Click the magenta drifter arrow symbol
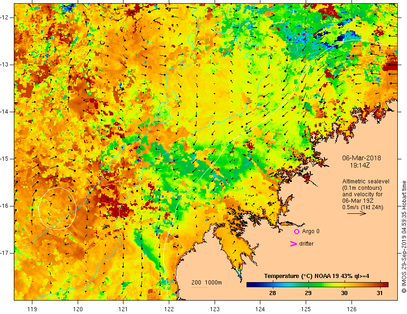Image resolution: width=407 pixels, height=314 pixels. (x=294, y=244)
